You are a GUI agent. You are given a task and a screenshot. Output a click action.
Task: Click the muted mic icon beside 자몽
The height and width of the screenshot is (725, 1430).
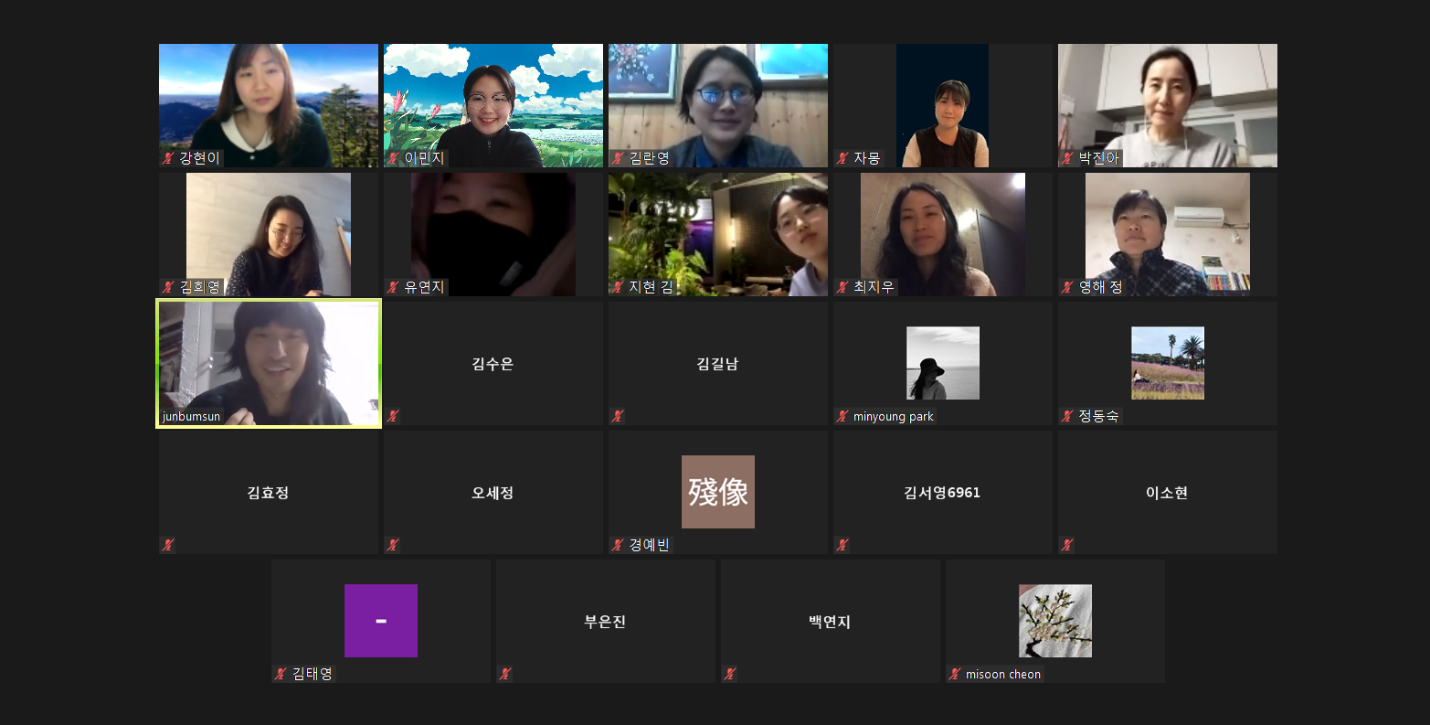pos(842,158)
